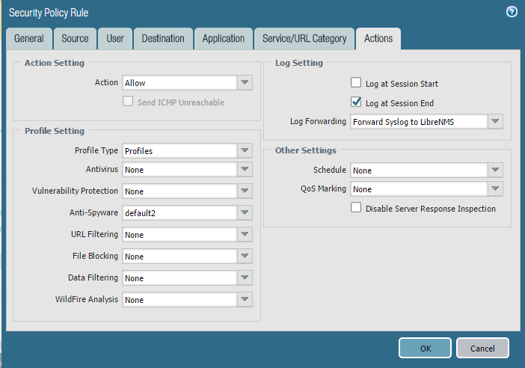Open the Antivirus profile dropdown
This screenshot has width=525, height=368.
(x=245, y=170)
